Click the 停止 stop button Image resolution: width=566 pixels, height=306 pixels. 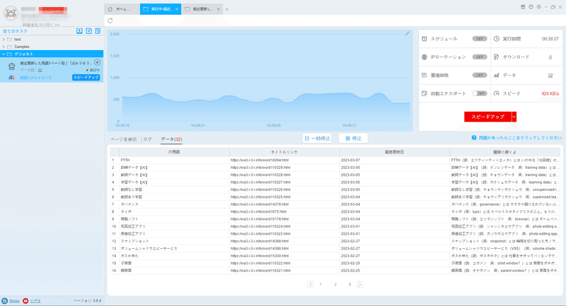click(x=353, y=138)
